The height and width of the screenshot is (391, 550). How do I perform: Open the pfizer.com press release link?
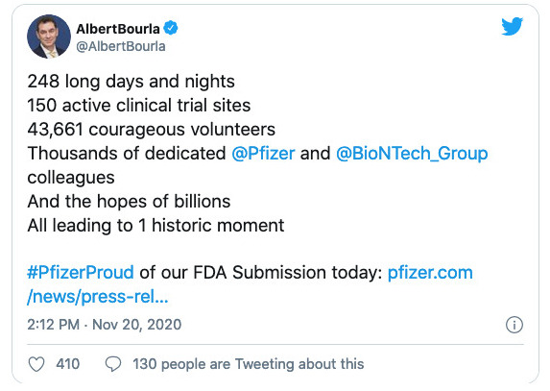[430, 273]
